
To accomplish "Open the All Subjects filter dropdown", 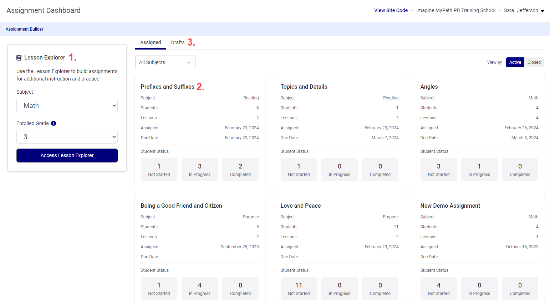I will pos(165,62).
